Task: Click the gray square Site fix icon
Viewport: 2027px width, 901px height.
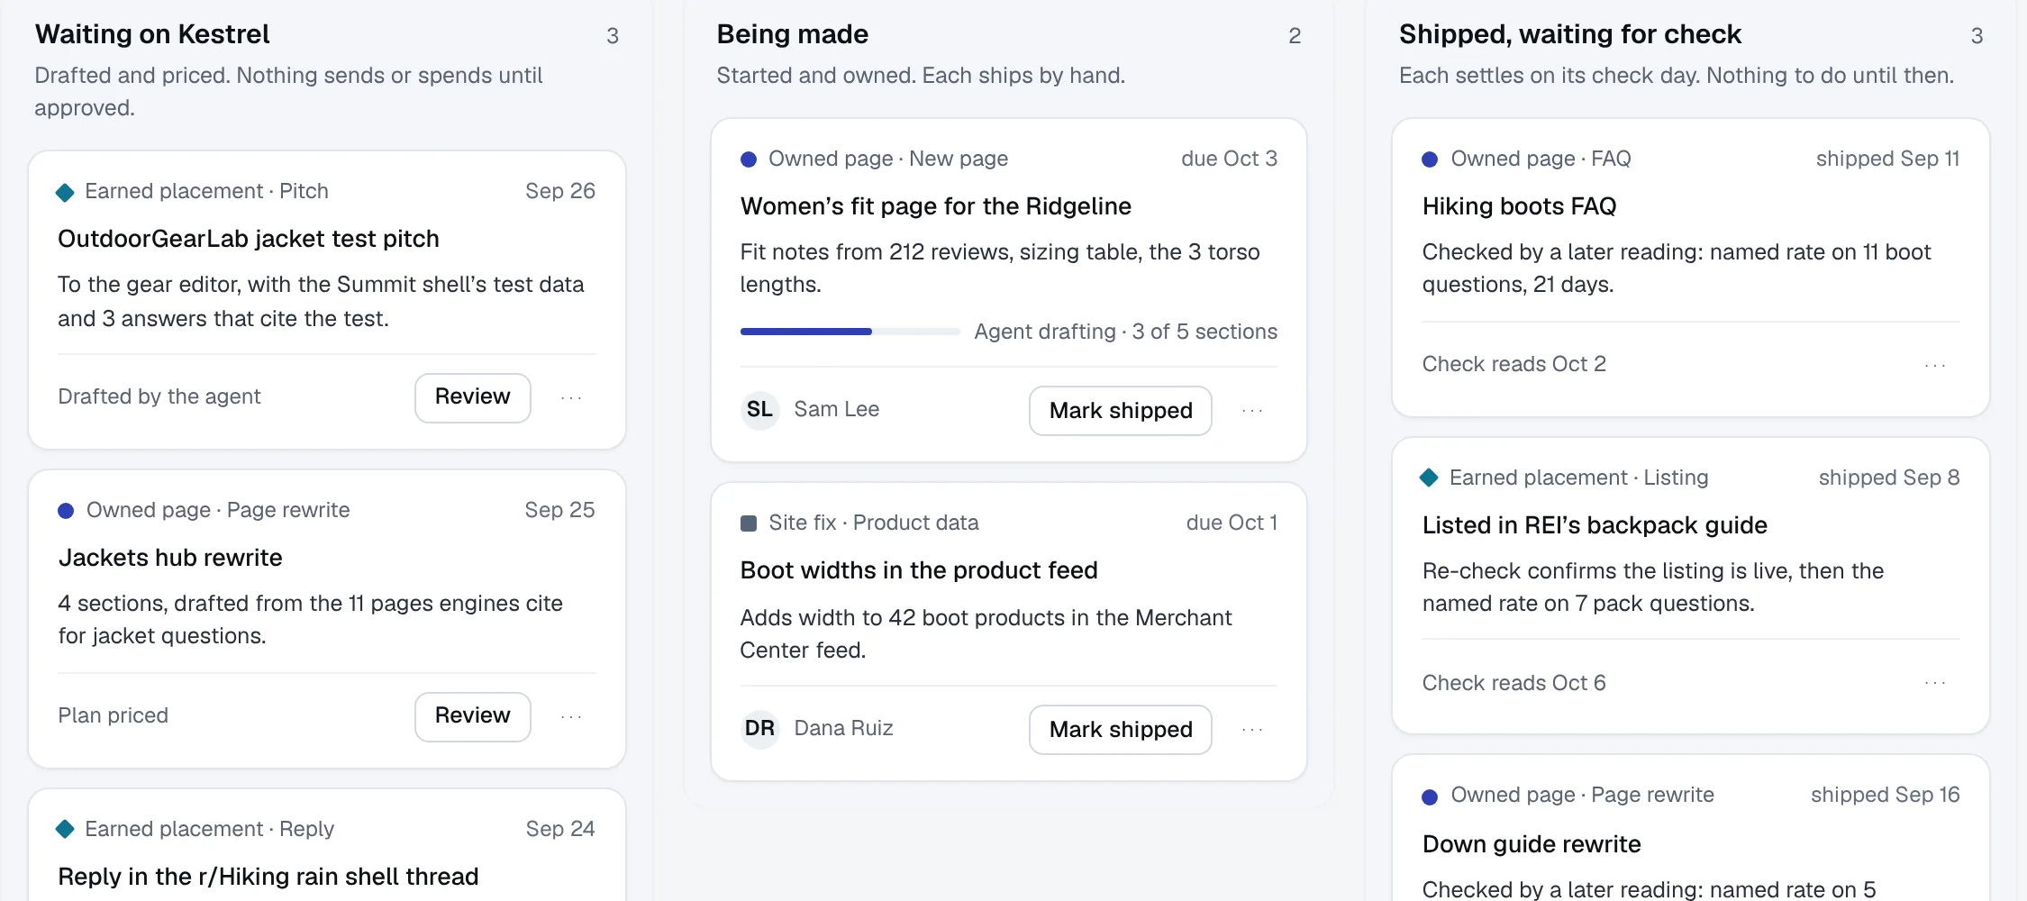Action: pyautogui.click(x=749, y=523)
